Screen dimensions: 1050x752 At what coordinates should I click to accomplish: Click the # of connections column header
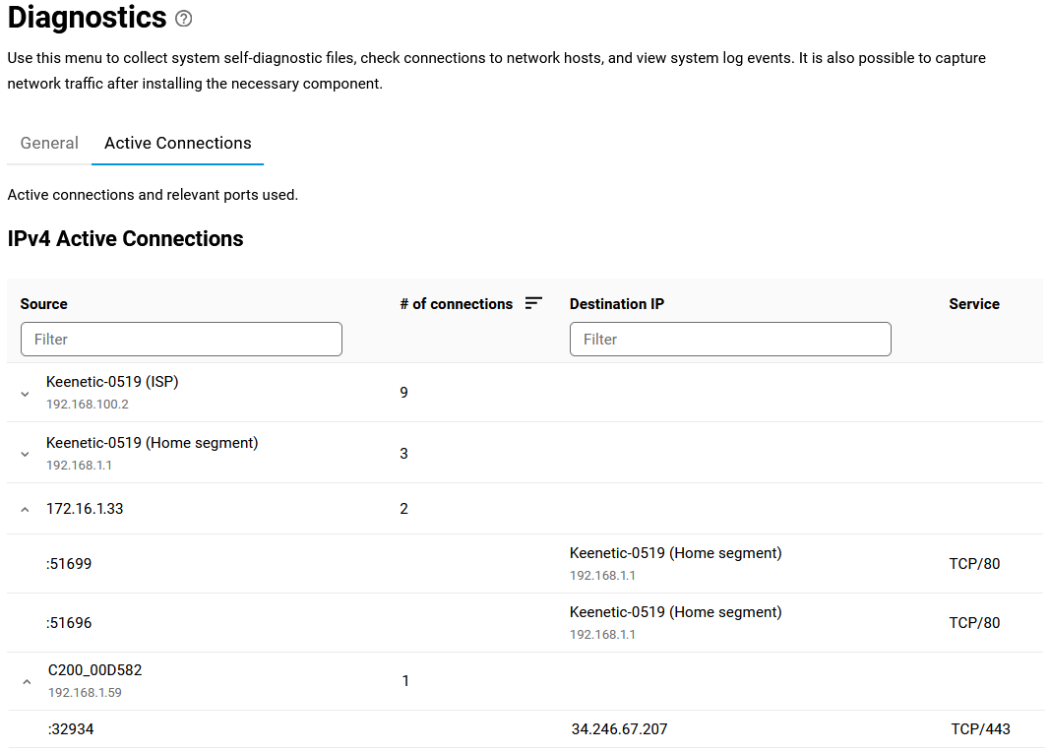[456, 304]
